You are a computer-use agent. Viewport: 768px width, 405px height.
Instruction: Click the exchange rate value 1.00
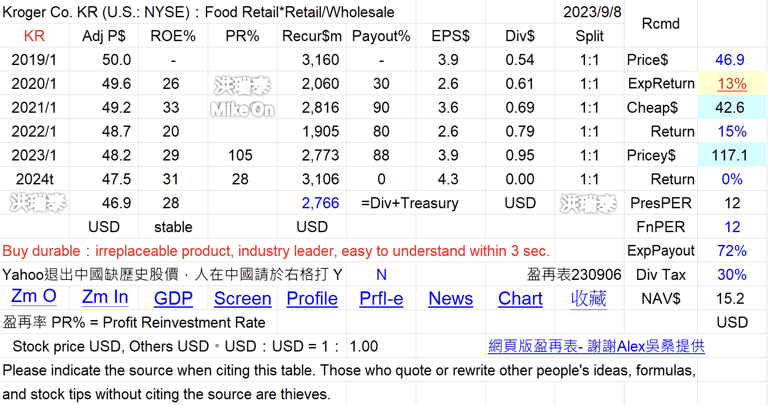[364, 346]
